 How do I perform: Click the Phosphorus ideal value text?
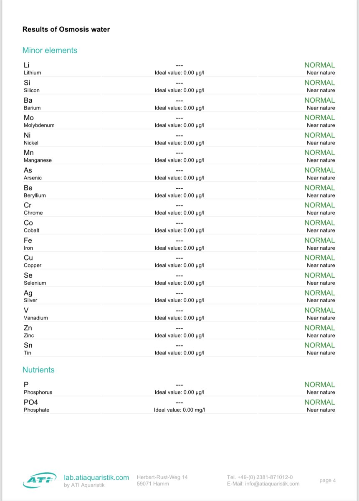click(x=179, y=392)
